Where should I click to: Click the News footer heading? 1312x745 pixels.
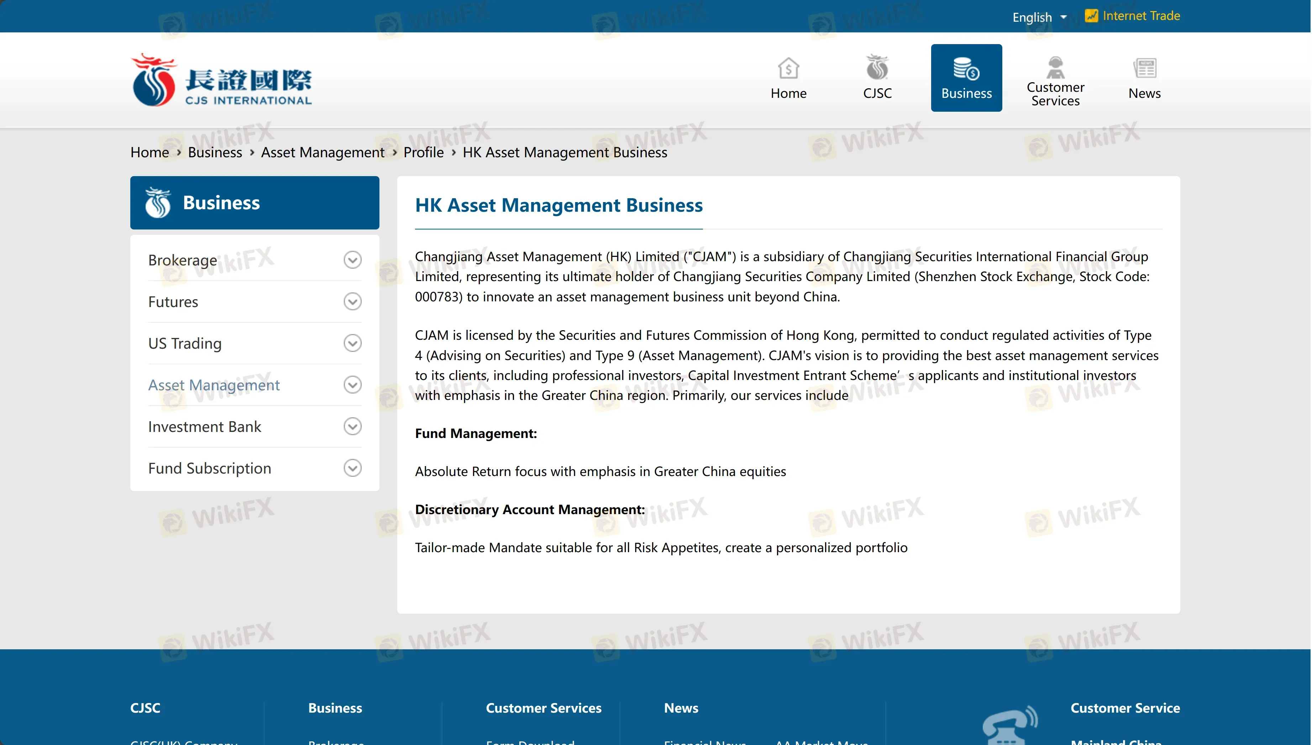tap(681, 708)
